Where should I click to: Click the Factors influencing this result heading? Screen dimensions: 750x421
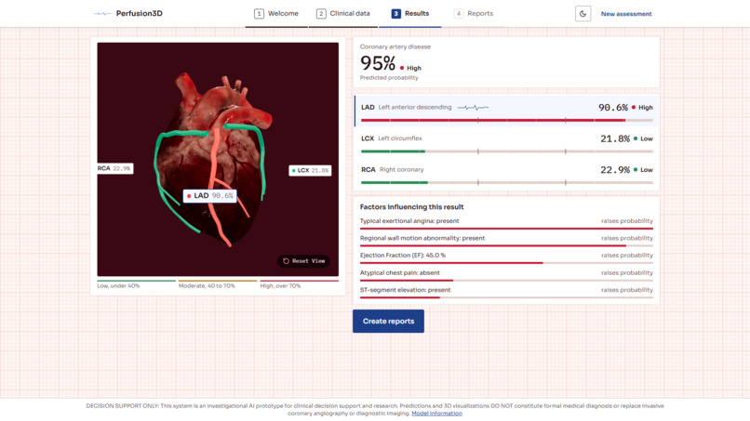click(412, 207)
